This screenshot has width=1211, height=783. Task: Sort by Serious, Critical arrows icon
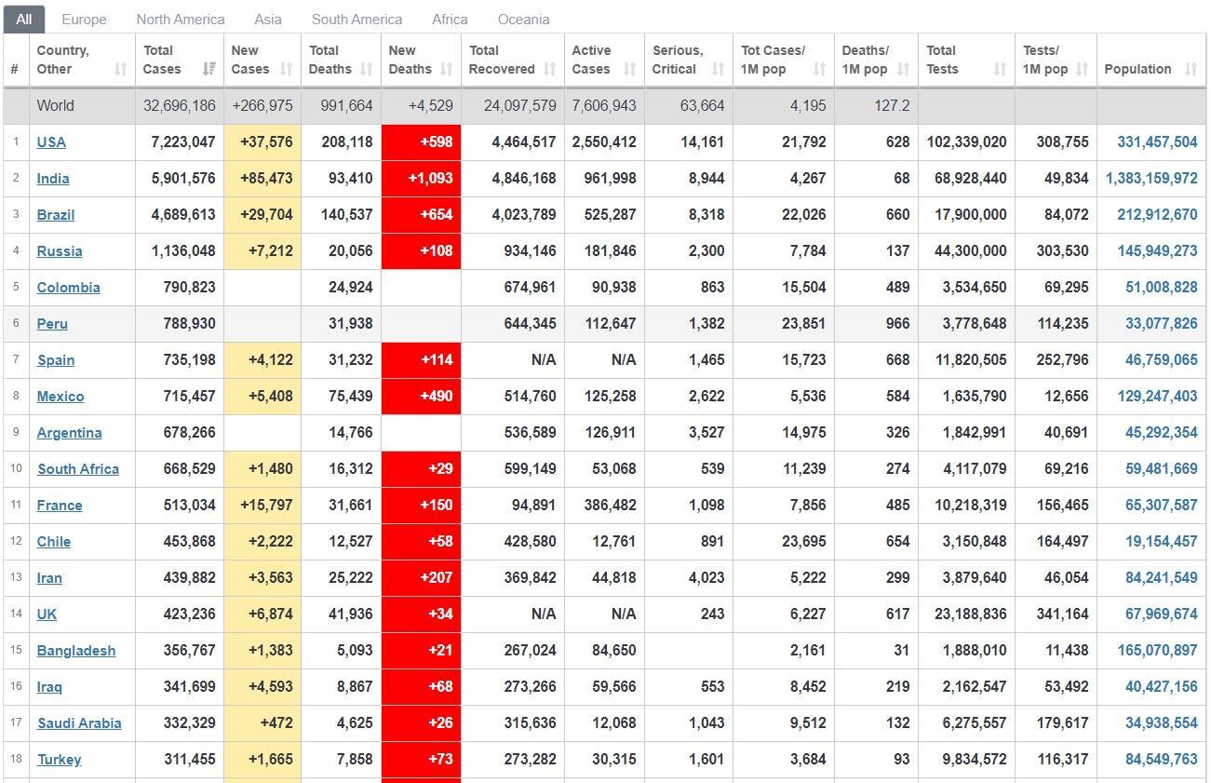[718, 69]
